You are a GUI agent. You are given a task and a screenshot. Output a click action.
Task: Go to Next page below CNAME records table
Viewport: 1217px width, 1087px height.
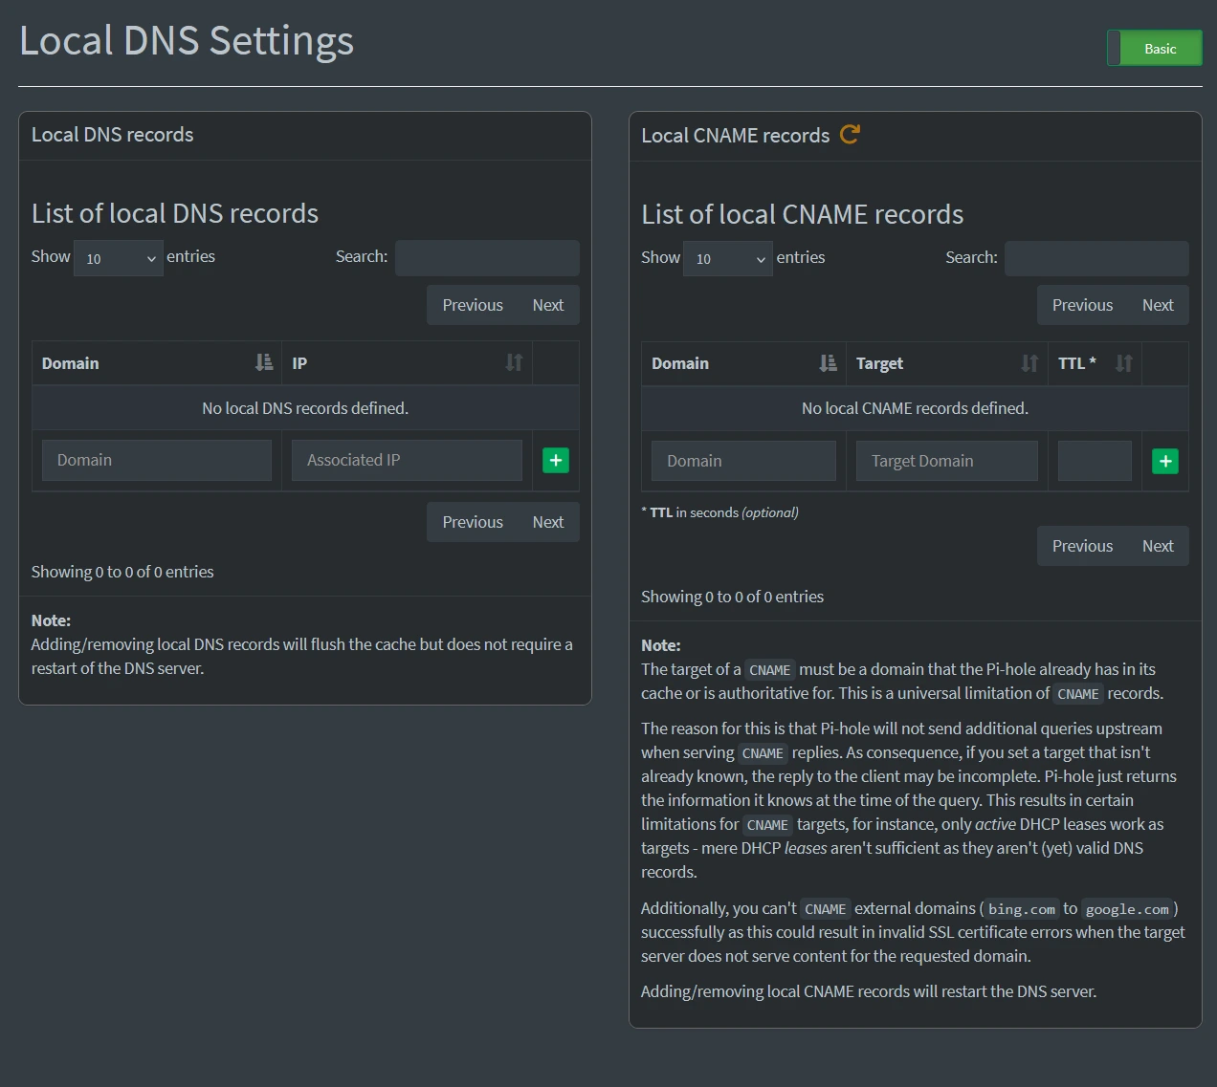pyautogui.click(x=1158, y=546)
